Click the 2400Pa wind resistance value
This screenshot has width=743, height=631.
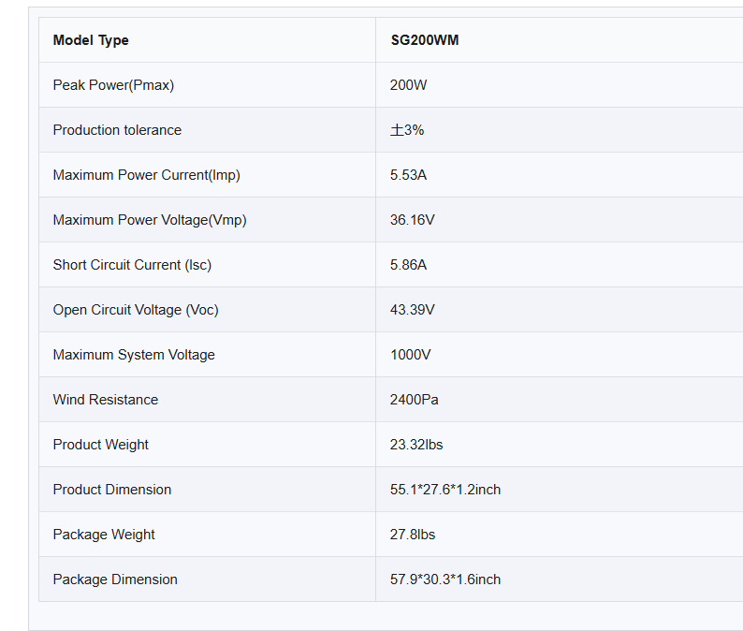[x=414, y=400]
